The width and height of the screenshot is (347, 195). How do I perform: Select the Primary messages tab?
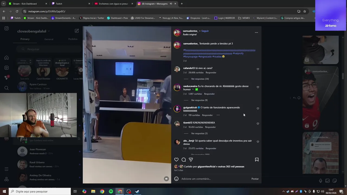pos(25,39)
